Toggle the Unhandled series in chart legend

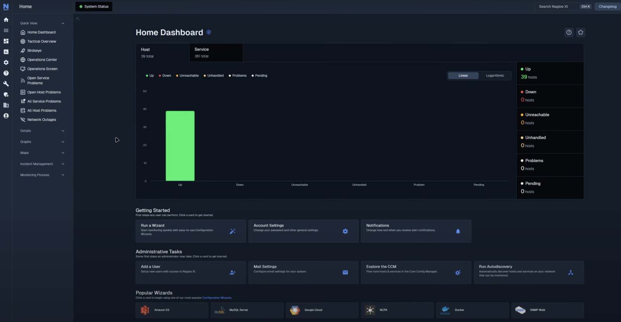point(214,76)
